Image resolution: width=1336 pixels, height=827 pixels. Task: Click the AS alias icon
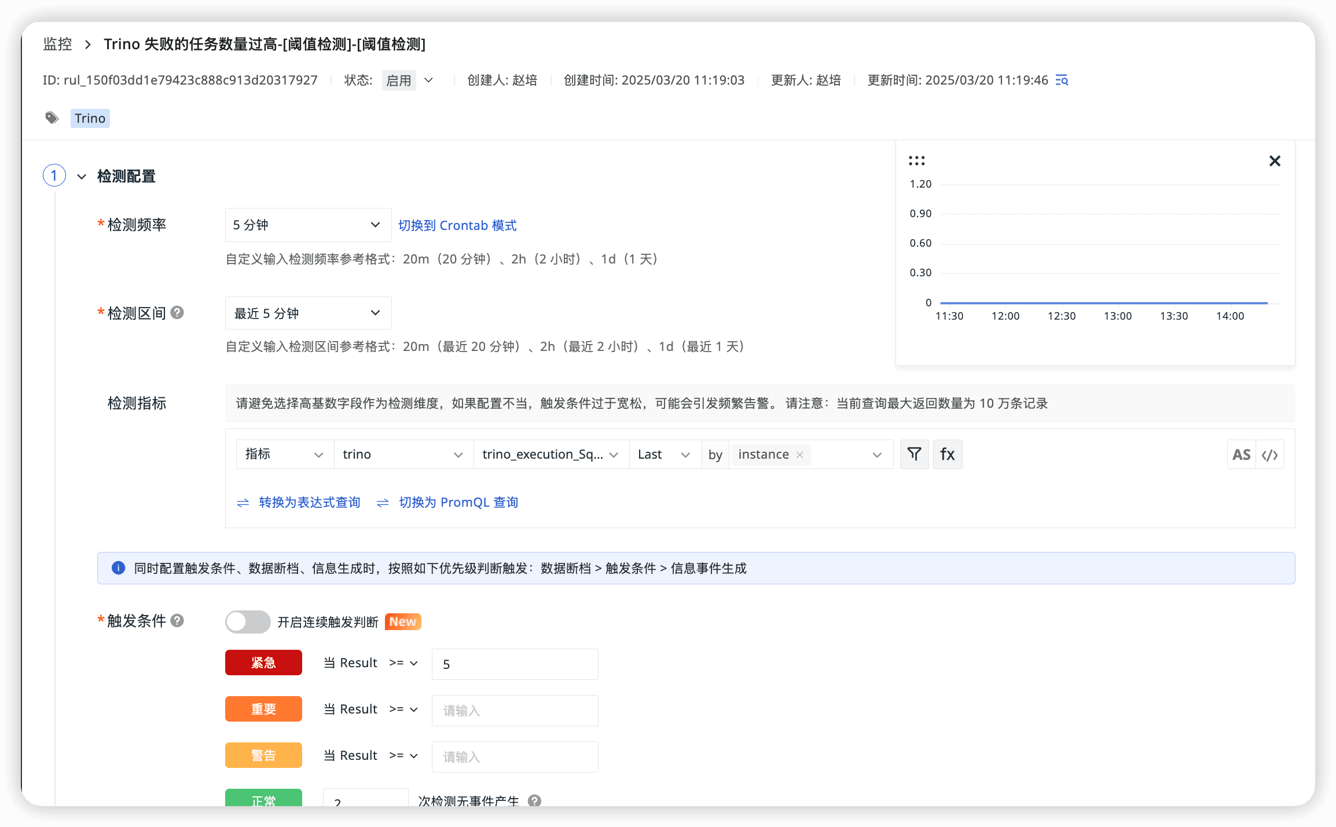pyautogui.click(x=1241, y=455)
